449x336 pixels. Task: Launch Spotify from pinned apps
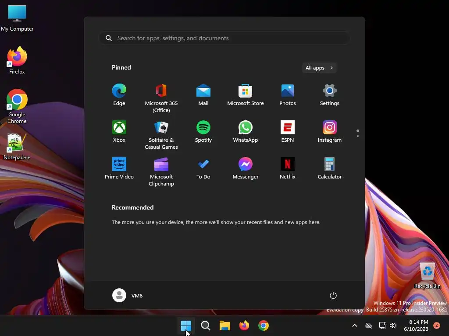tap(203, 131)
